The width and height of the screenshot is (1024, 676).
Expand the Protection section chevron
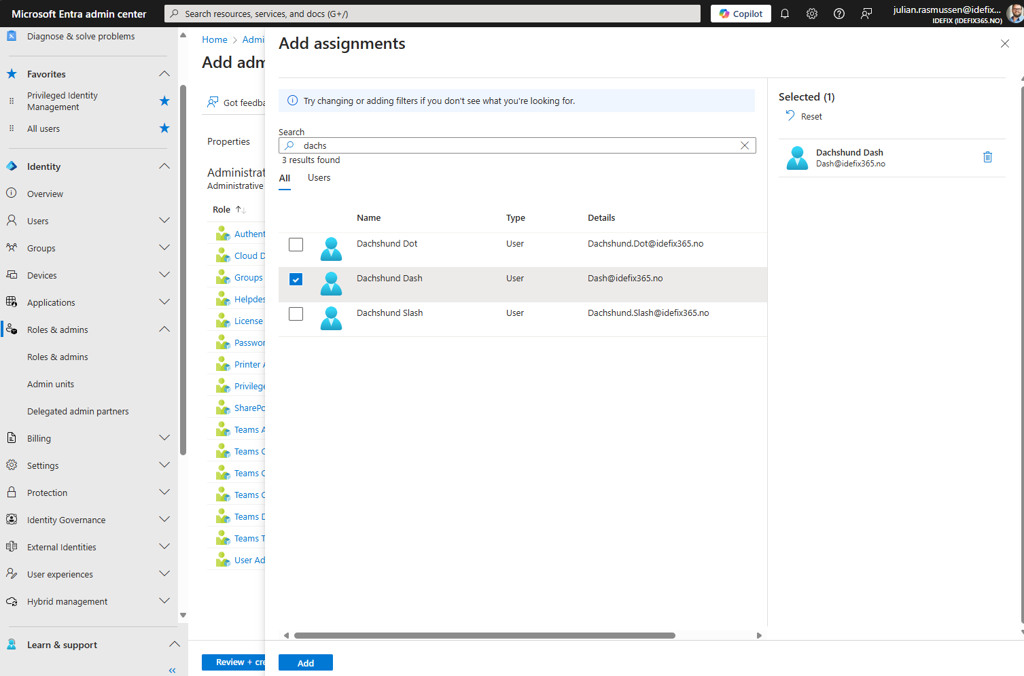pos(164,492)
